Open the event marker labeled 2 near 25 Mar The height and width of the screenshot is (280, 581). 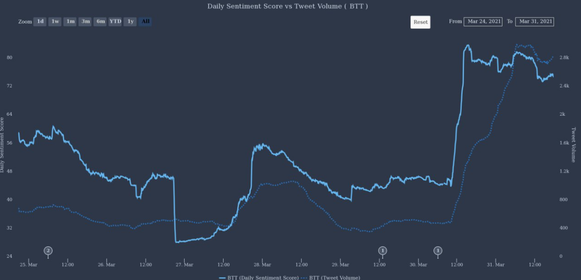[48, 250]
